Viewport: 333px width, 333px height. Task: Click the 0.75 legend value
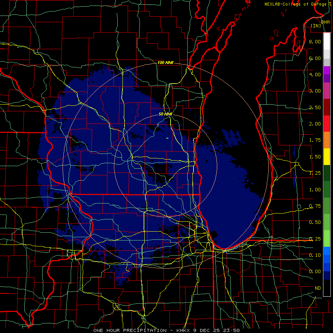pos(315,206)
